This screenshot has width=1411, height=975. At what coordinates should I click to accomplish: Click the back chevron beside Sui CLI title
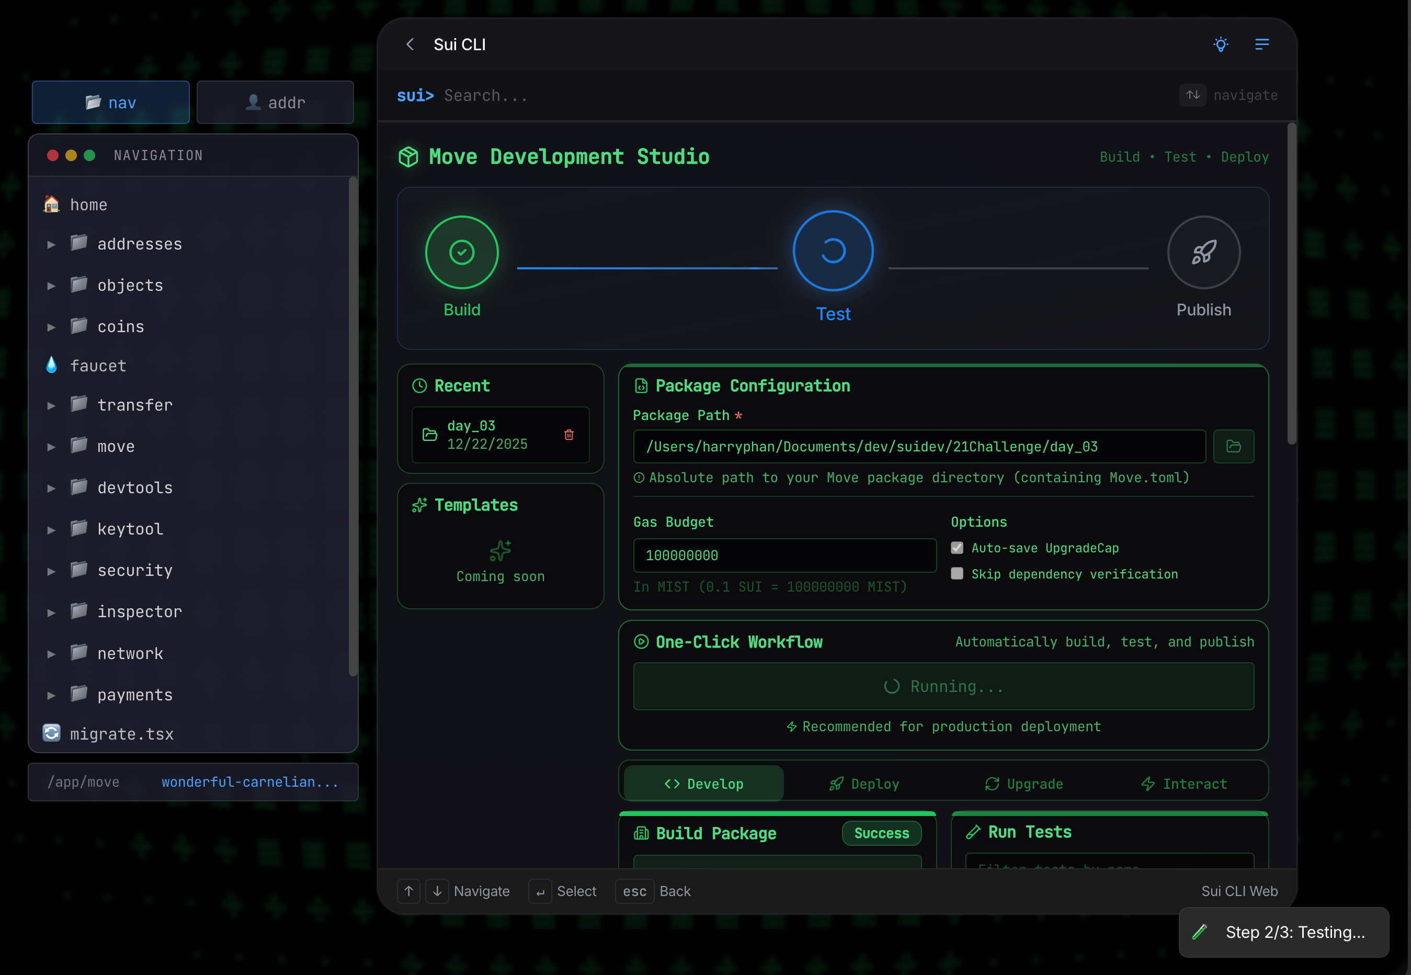point(410,44)
